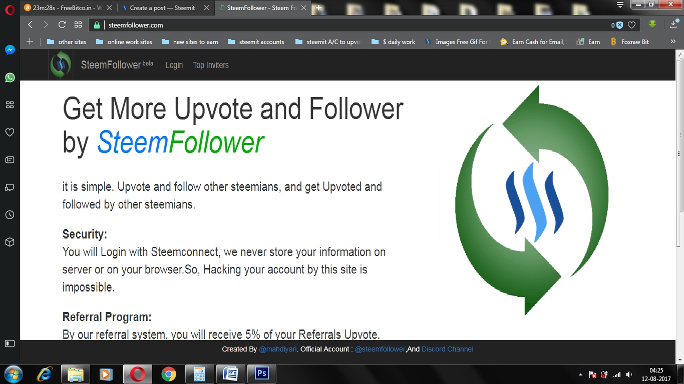Image resolution: width=684 pixels, height=384 pixels.
Task: Open the tab menu icon at top right
Action: pos(620,5)
